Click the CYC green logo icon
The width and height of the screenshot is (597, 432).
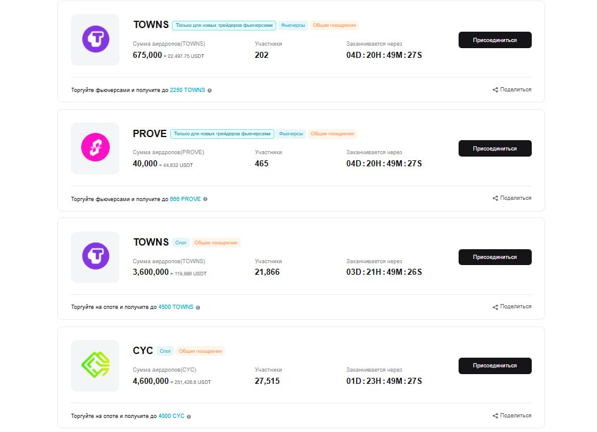point(95,365)
